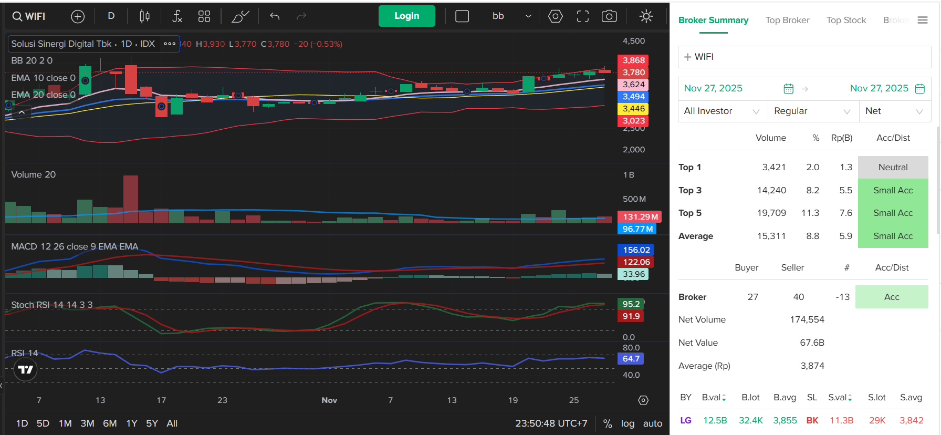Toggle the auto scale option
Image resolution: width=941 pixels, height=435 pixels.
tap(653, 423)
